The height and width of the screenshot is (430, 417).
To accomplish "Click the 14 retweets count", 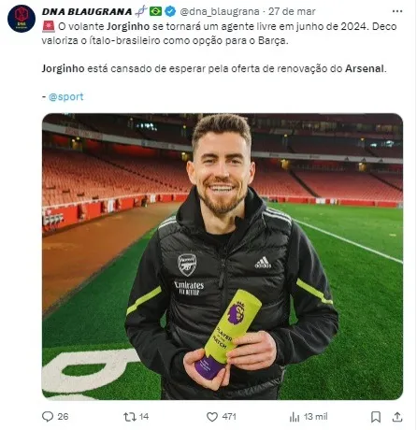I will pyautogui.click(x=144, y=417).
